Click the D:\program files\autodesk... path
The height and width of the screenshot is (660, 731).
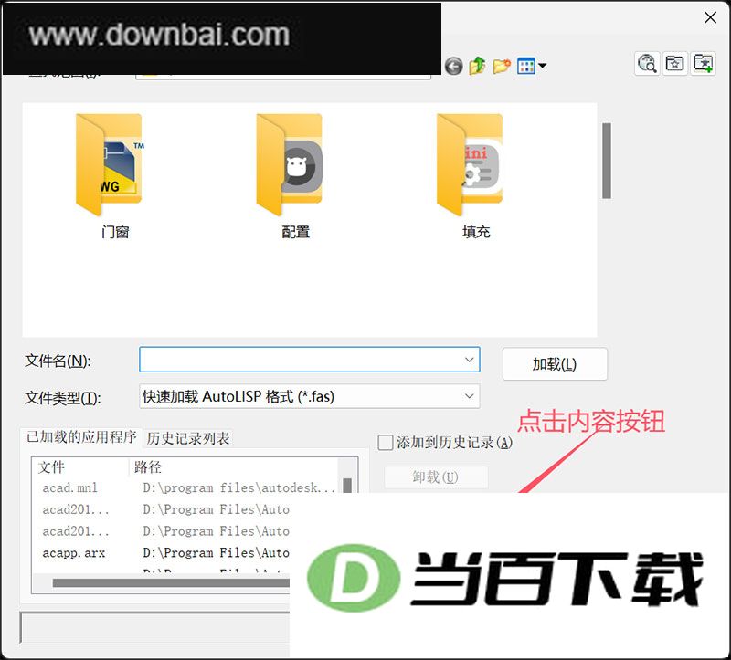(239, 488)
